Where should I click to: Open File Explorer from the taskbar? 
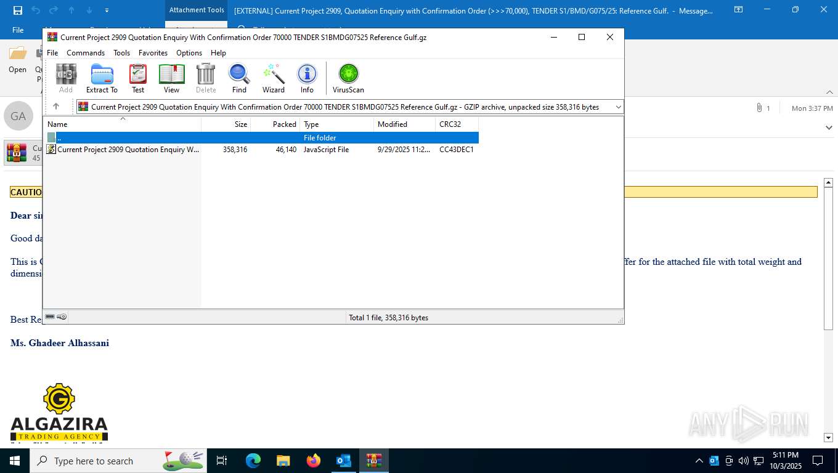[x=283, y=461]
